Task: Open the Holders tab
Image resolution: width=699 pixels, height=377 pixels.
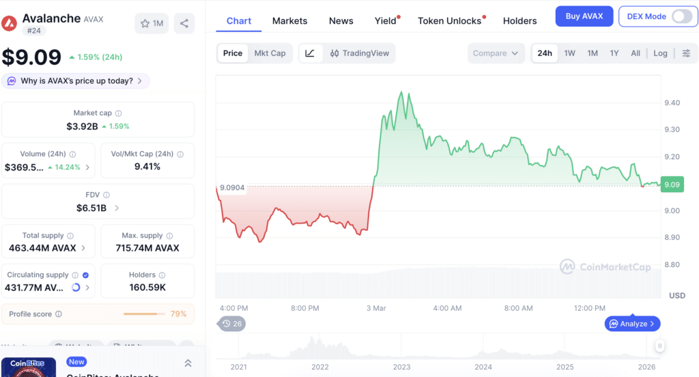Action: pyautogui.click(x=519, y=21)
